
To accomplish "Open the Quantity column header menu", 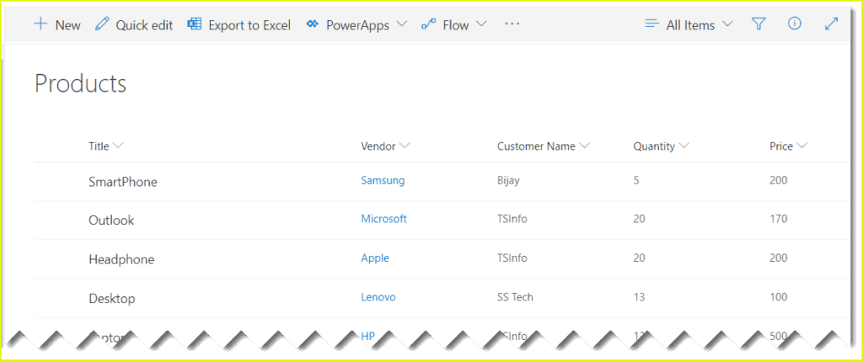I will tap(661, 146).
